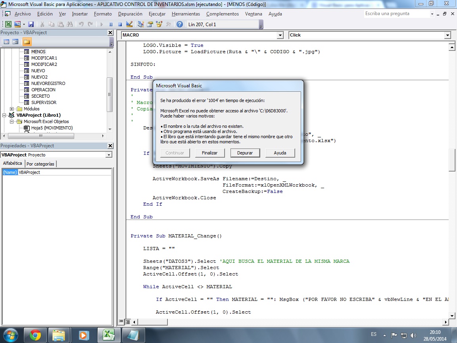Viewport: 457px width, 343px height.
Task: Open Google Chrome from taskbar
Action: tap(35, 335)
